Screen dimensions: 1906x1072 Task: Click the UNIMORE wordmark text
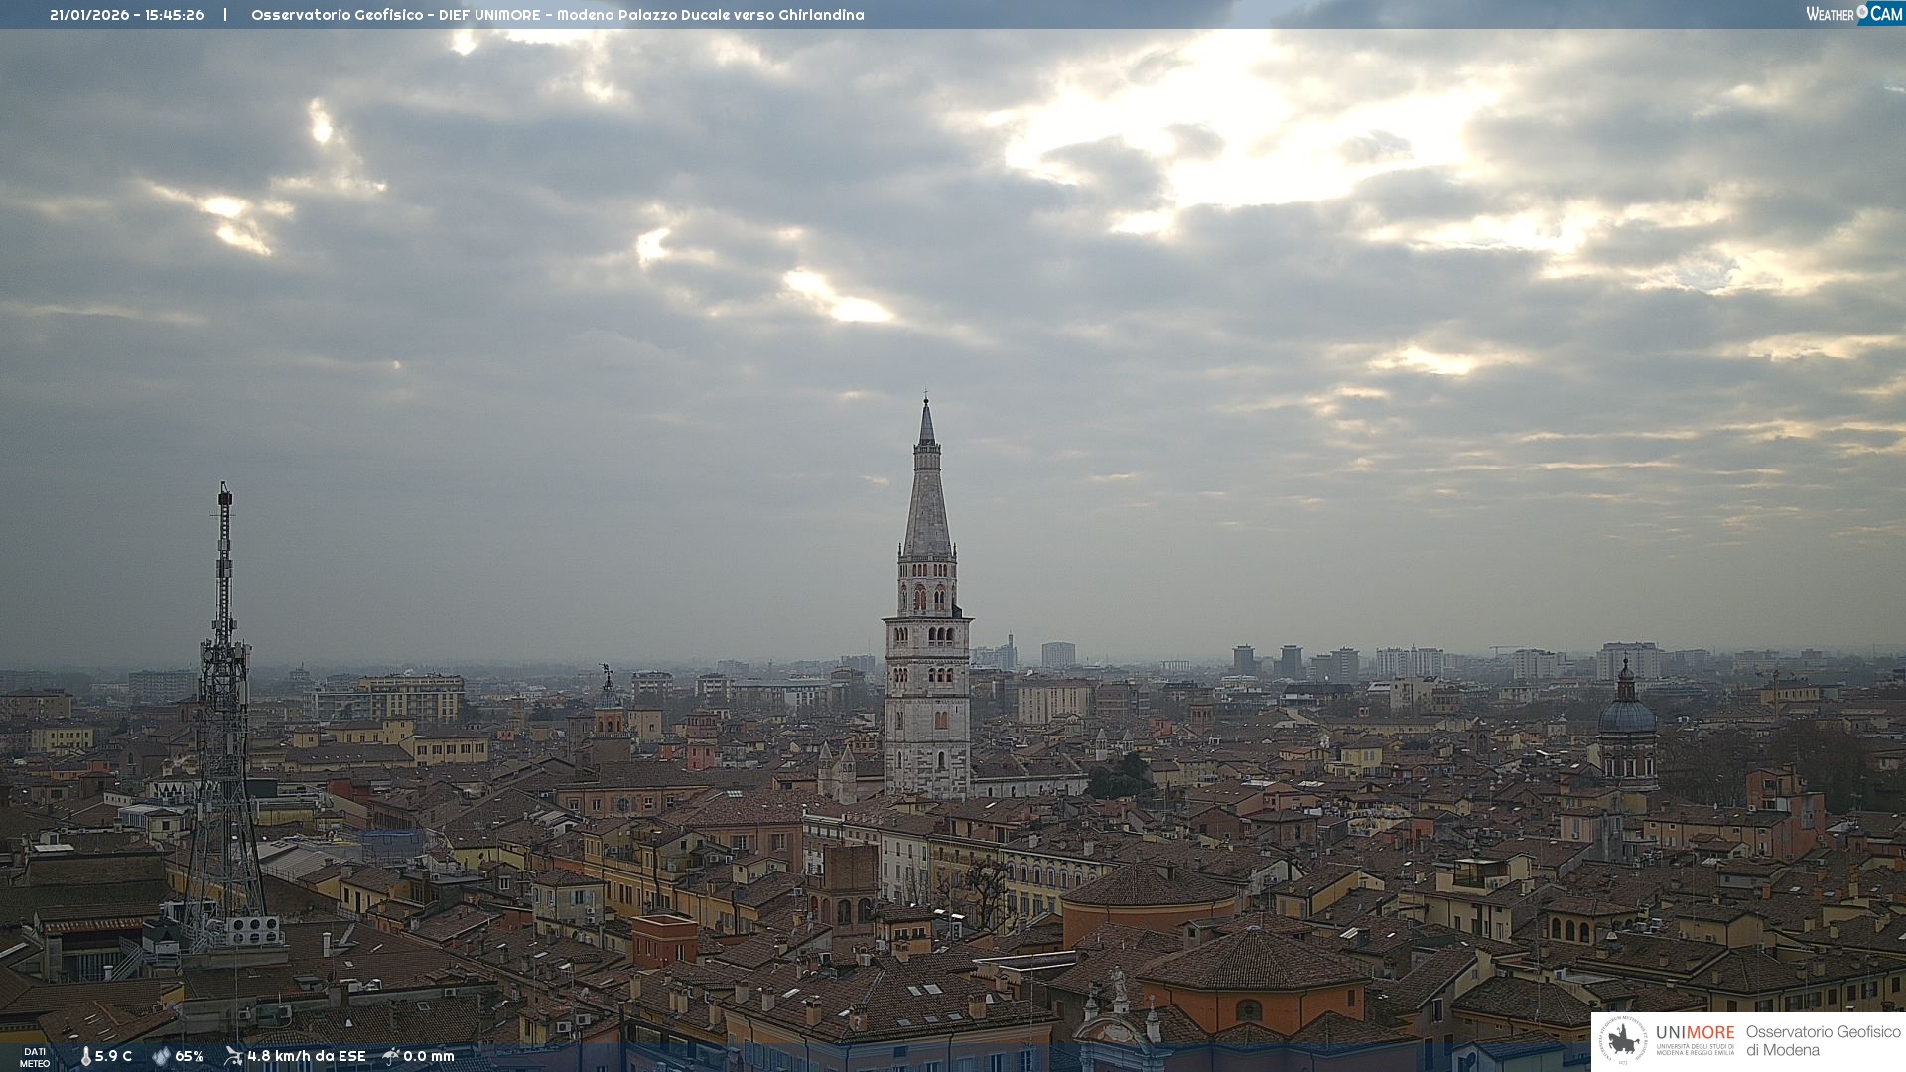(x=1695, y=1032)
